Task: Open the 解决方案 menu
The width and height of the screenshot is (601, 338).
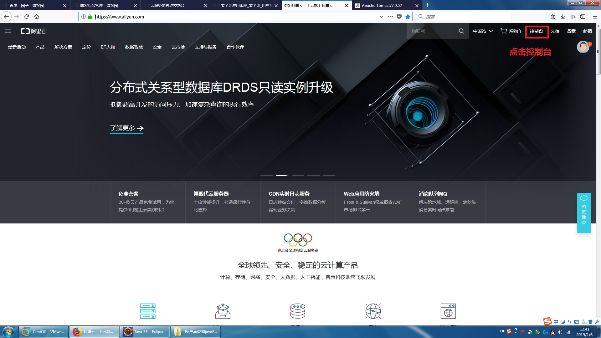Action: tap(63, 47)
